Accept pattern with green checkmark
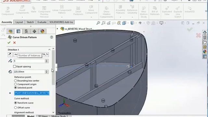 [x=9, y=43]
